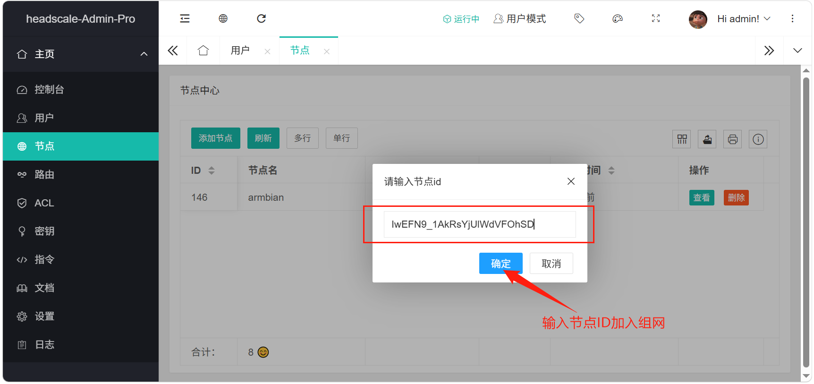
Task: Click the admin avatar image
Action: click(x=698, y=19)
